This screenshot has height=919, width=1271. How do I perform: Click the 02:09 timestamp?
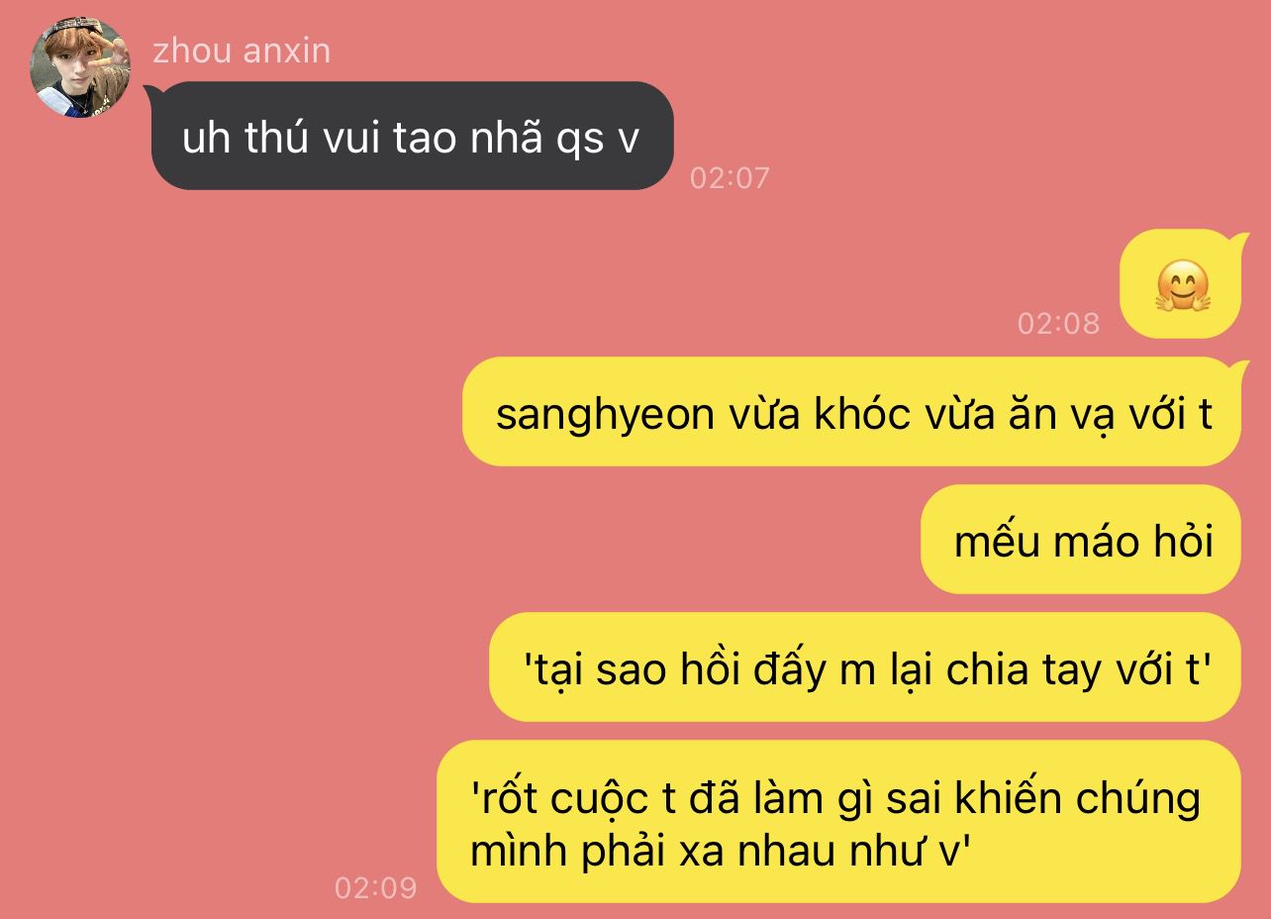[376, 887]
